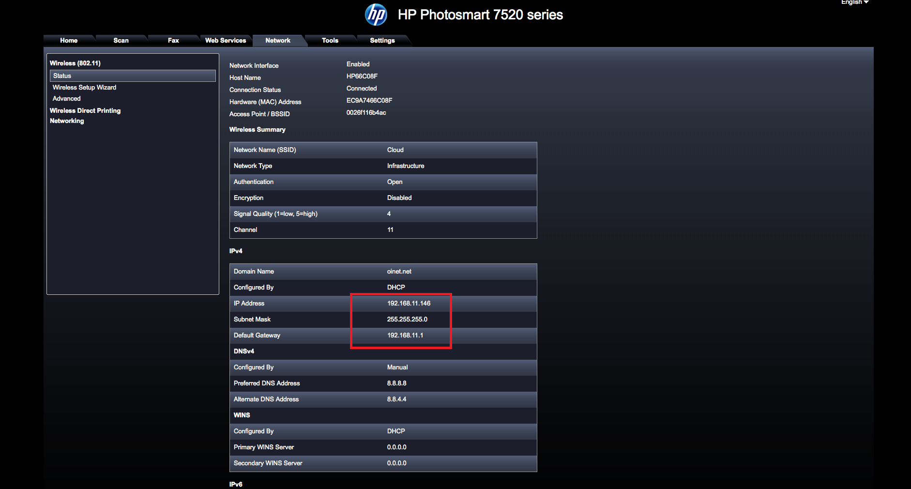This screenshot has width=911, height=489.
Task: Click the Access Point / BSSID label
Action: point(259,114)
